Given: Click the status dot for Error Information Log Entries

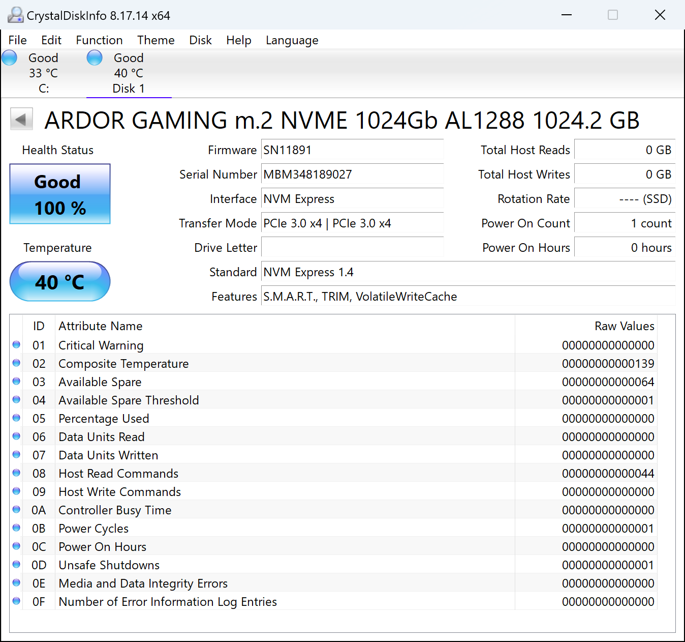Looking at the screenshot, I should tap(16, 601).
